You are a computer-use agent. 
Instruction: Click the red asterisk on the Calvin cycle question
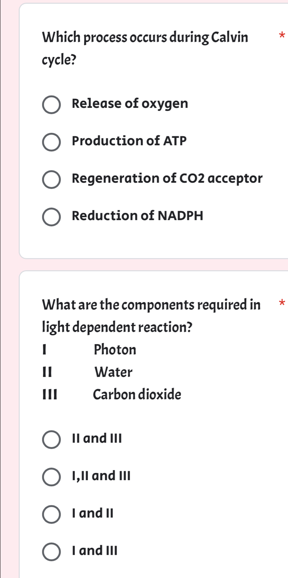(x=282, y=34)
